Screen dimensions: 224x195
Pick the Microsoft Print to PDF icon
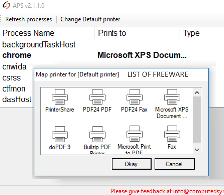click(x=134, y=134)
